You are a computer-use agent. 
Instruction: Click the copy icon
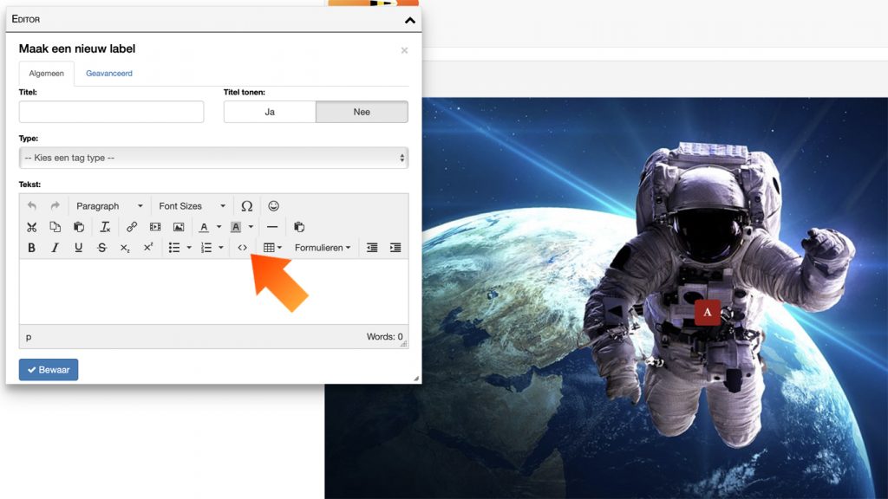pyautogui.click(x=55, y=227)
